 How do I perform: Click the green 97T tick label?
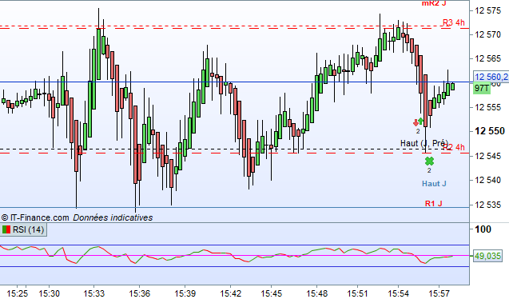coord(481,88)
